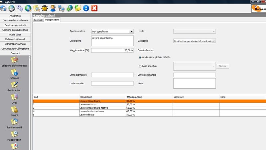Switch to the Generale tab

[38, 20]
